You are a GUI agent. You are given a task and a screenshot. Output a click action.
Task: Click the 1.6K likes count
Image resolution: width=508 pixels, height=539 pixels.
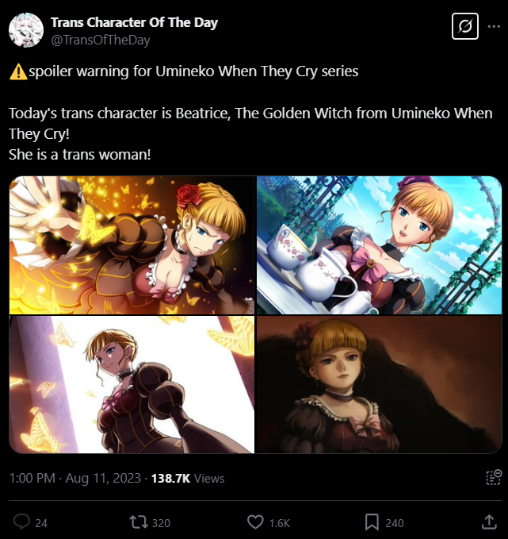(x=280, y=523)
